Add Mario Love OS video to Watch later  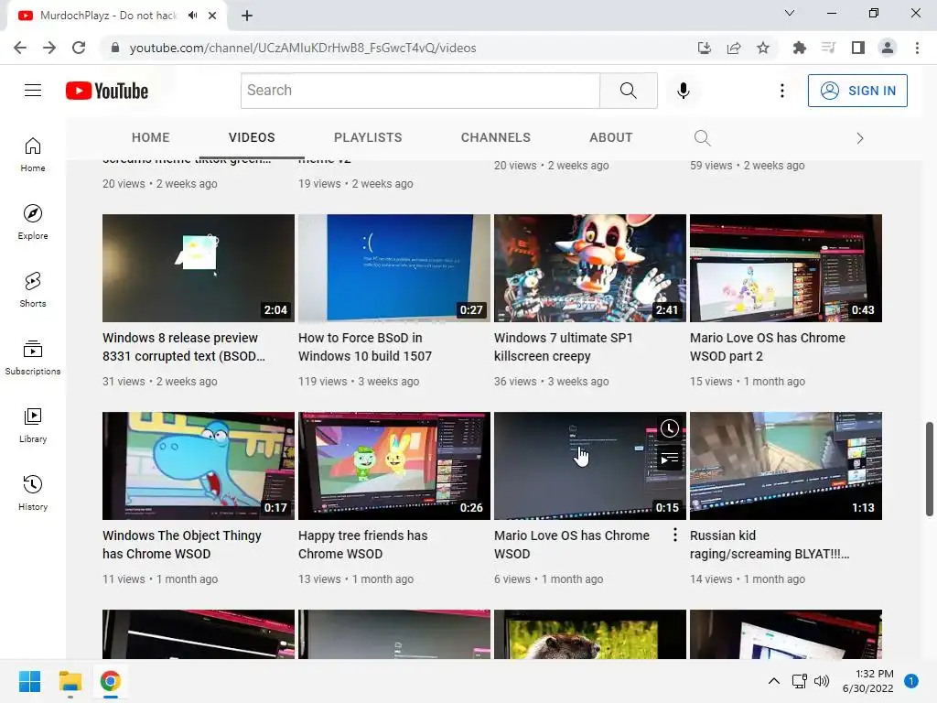tap(669, 428)
